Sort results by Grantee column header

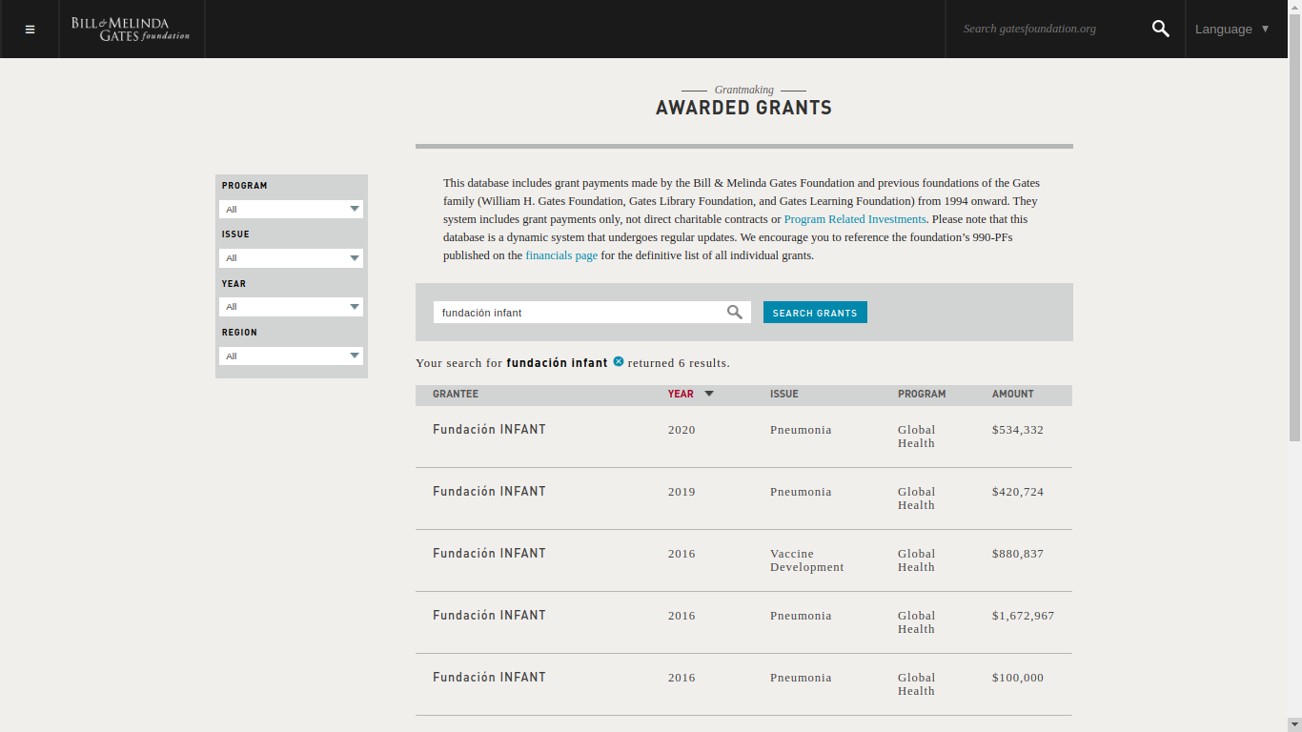[x=456, y=394]
